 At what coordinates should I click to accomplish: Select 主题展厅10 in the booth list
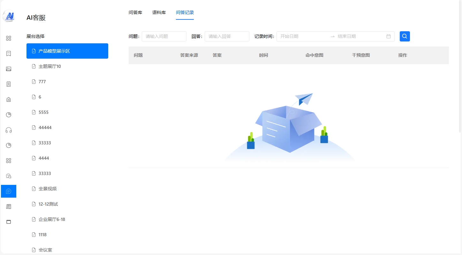(50, 66)
